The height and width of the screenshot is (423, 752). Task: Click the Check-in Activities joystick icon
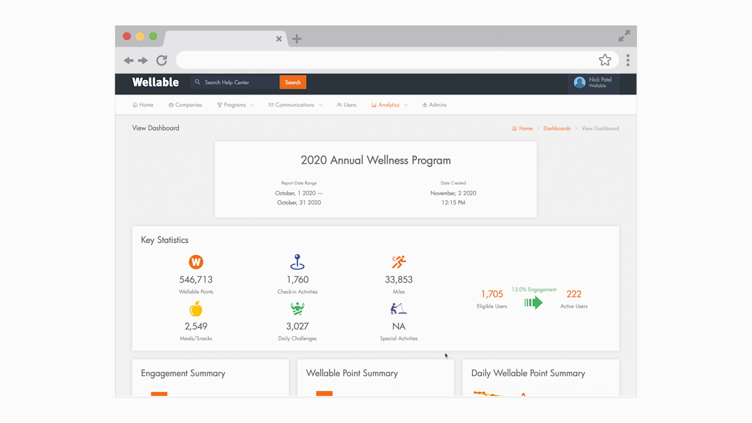coord(297,262)
